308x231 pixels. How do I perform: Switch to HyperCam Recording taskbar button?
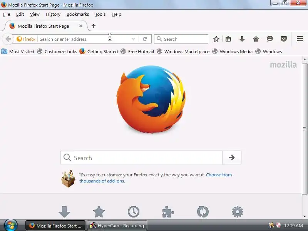pos(117,226)
